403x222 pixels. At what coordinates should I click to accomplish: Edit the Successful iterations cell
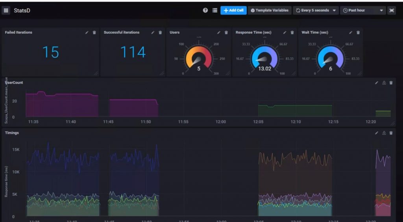pyautogui.click(x=153, y=33)
